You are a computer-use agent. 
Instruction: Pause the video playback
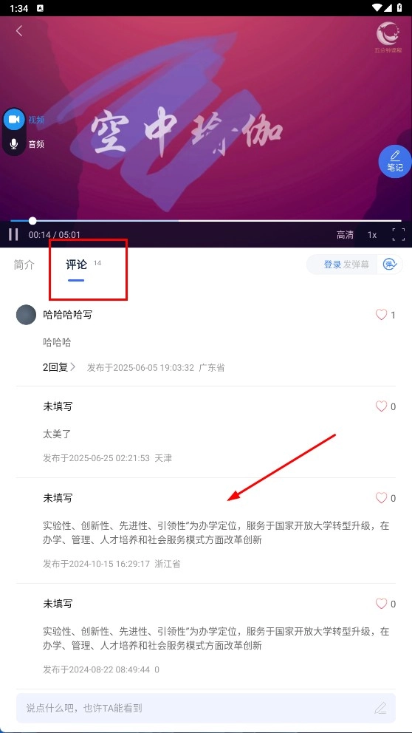[13, 234]
